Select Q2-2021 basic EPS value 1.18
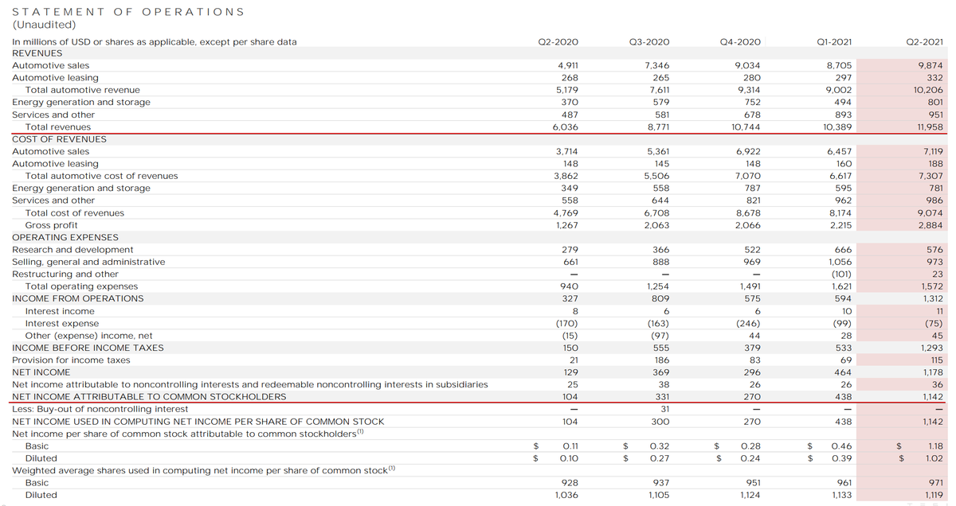The height and width of the screenshot is (506, 956). click(x=936, y=446)
